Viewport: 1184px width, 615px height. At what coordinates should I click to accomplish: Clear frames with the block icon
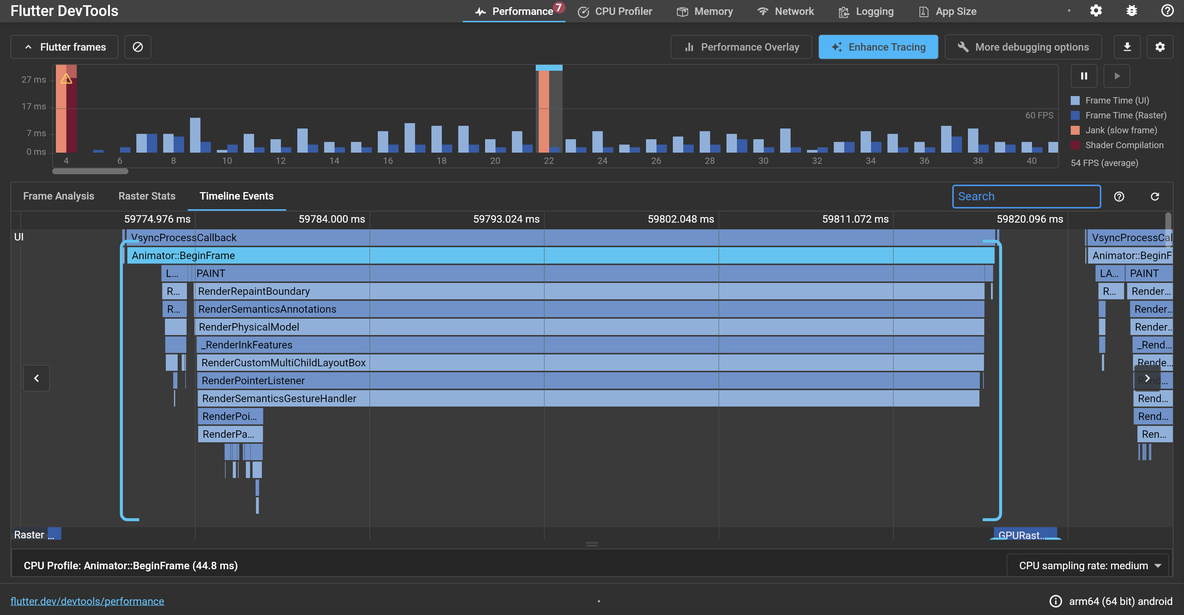coord(138,47)
